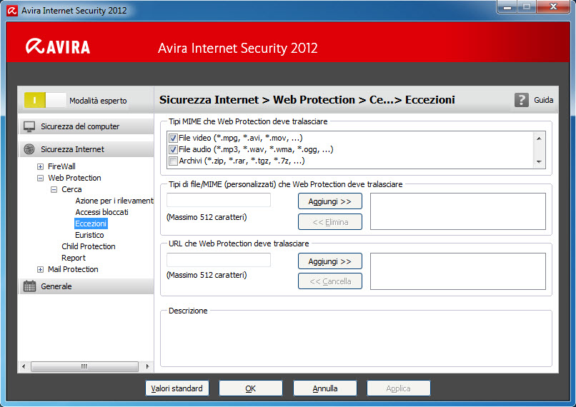Click MIME list scroll up arrow
Viewport: 576px width, 407px height.
(x=539, y=139)
